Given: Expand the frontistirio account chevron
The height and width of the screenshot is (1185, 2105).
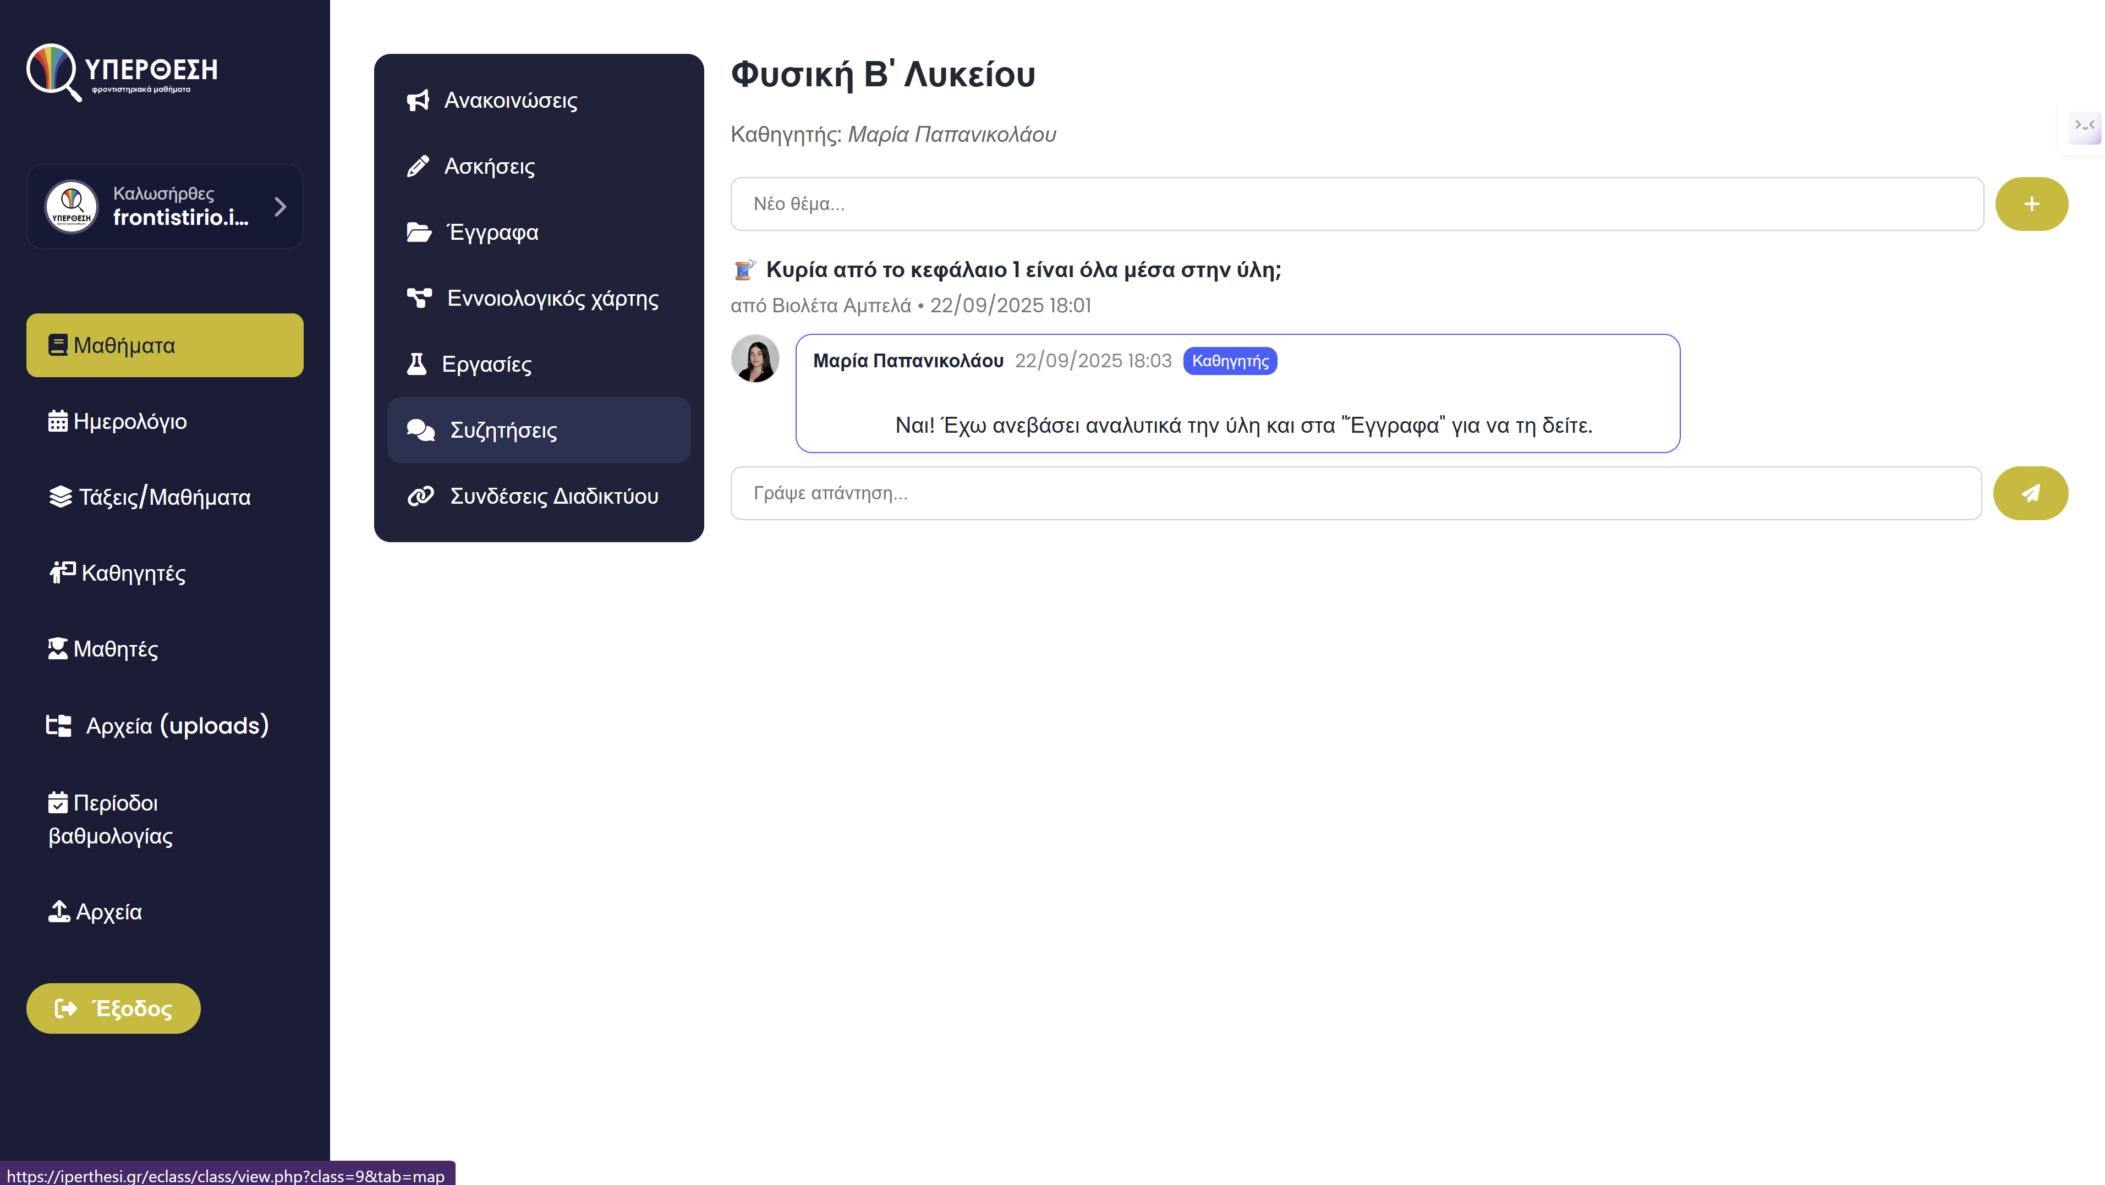Looking at the screenshot, I should pos(280,207).
